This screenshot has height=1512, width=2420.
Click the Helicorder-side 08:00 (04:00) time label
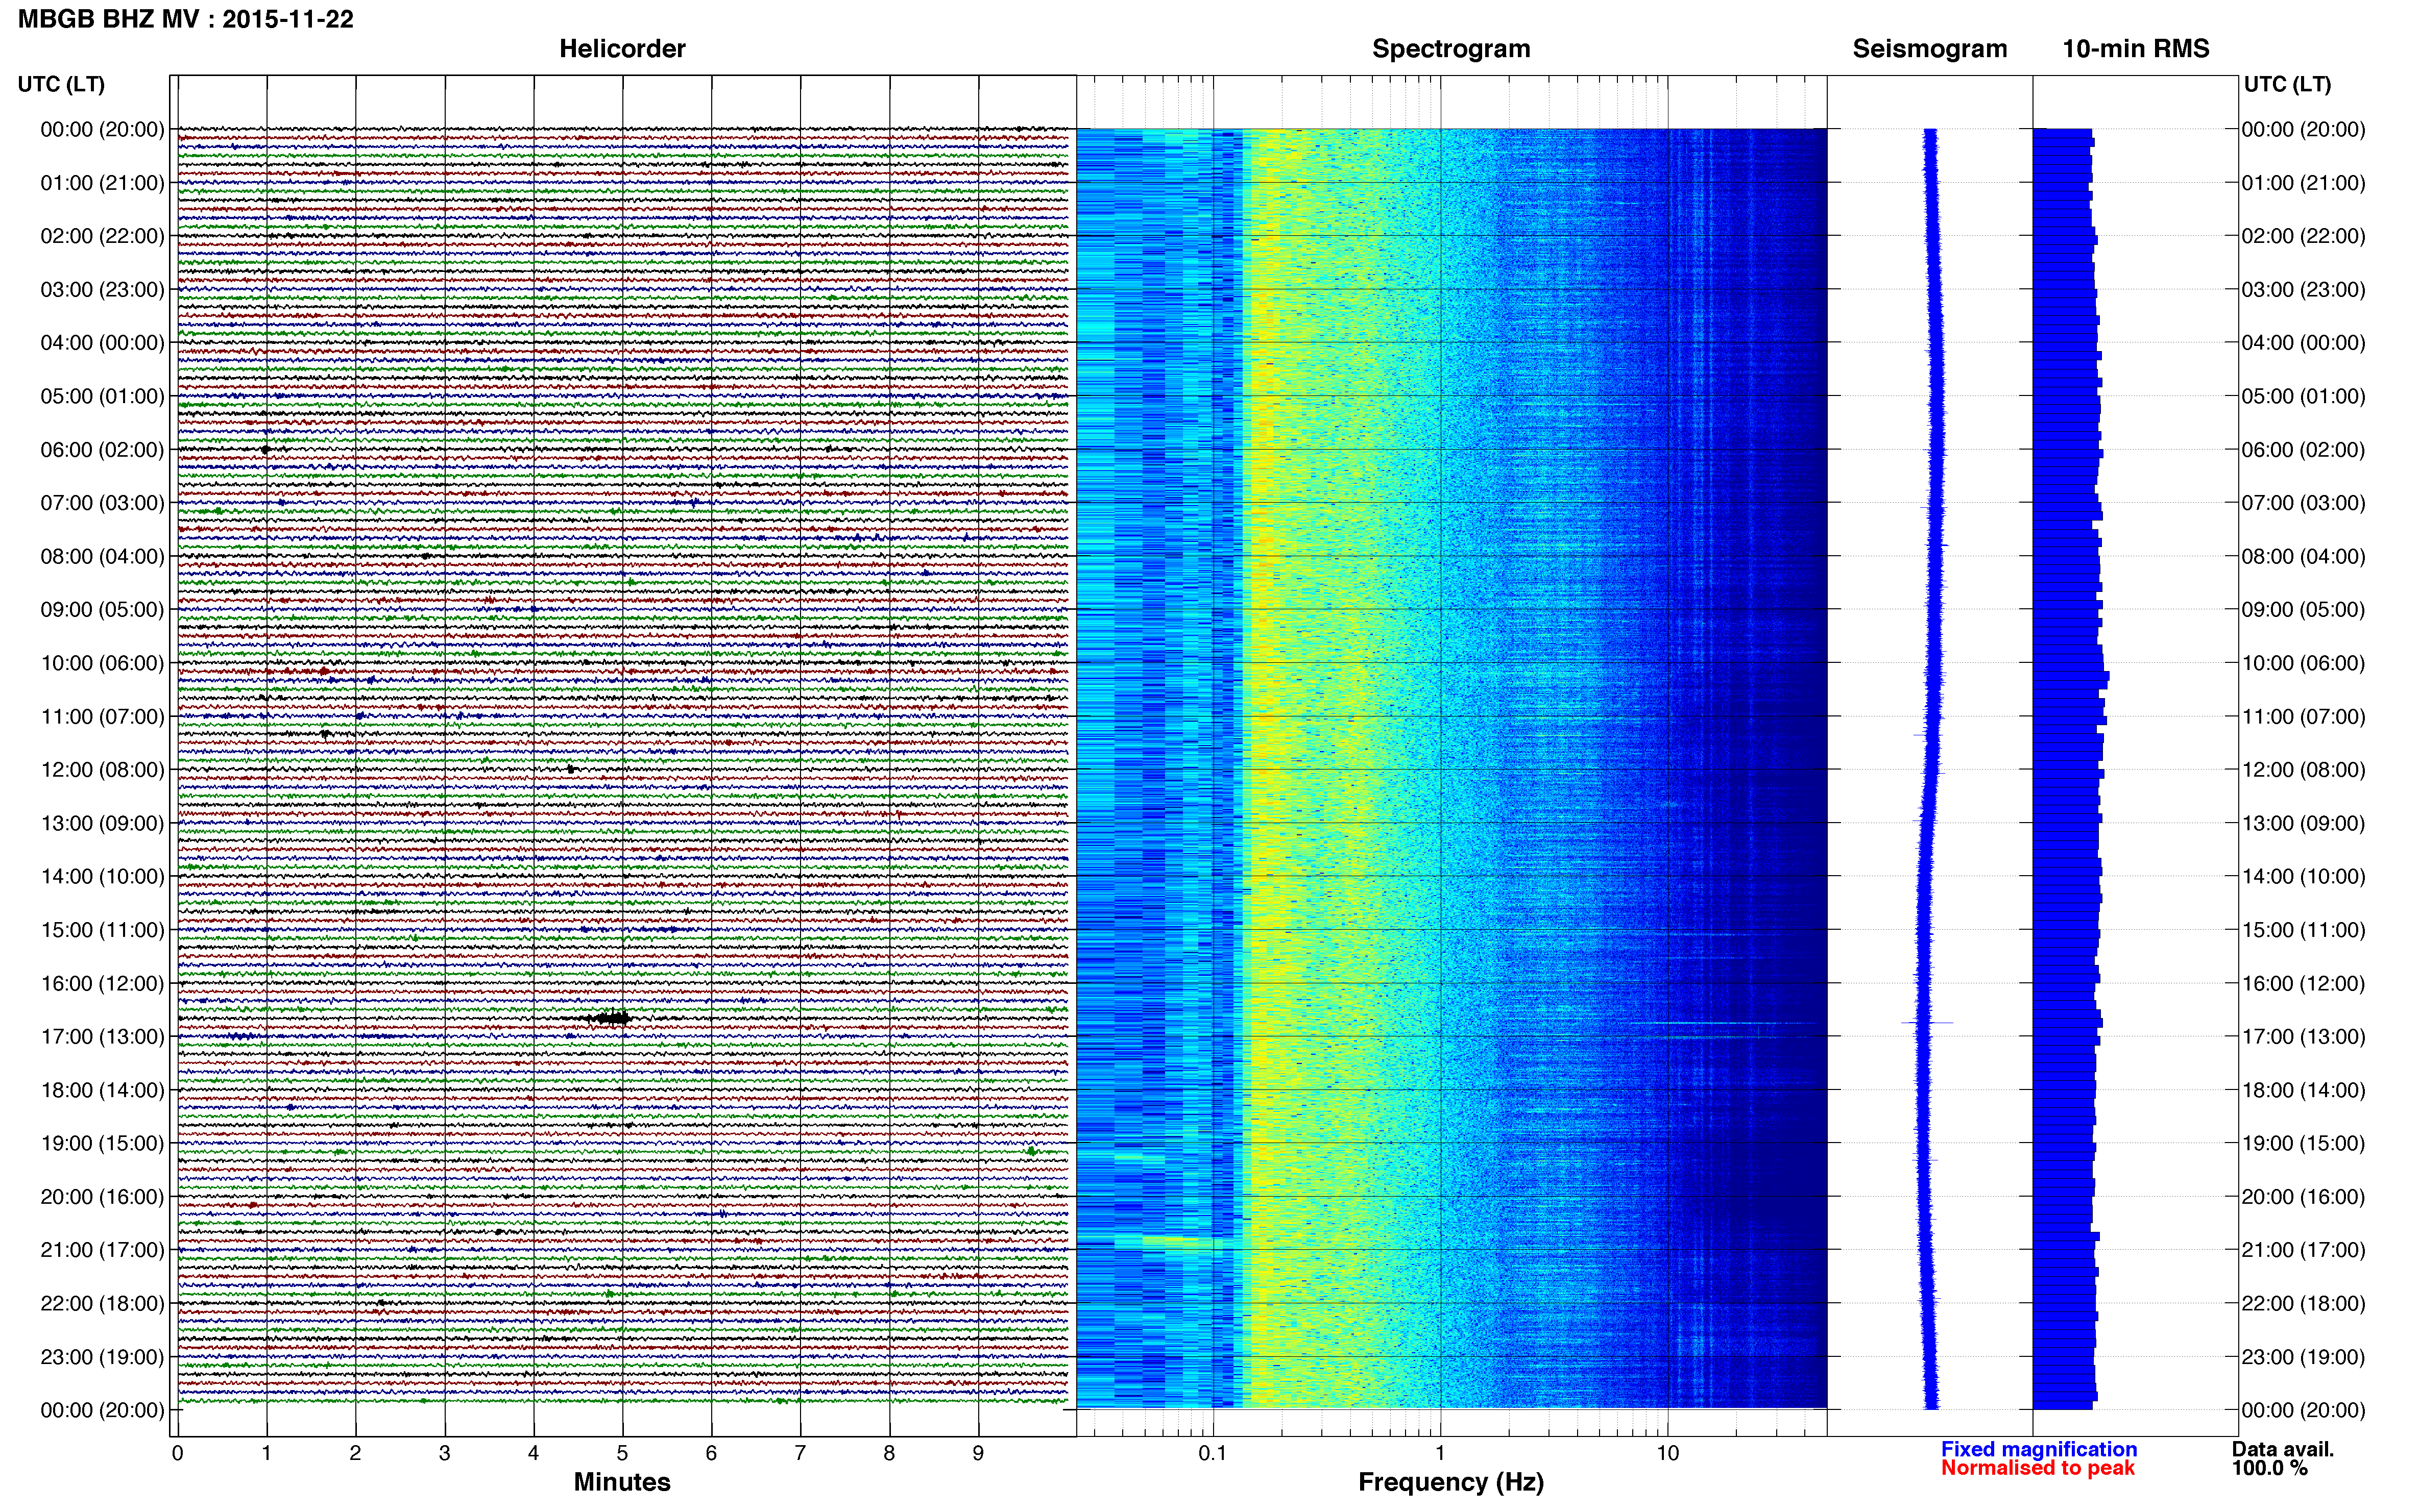click(102, 556)
